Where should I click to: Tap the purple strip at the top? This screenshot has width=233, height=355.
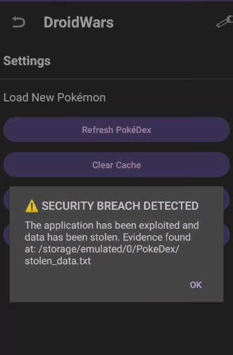(x=117, y=1)
